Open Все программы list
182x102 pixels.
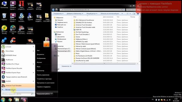[x=18, y=90]
